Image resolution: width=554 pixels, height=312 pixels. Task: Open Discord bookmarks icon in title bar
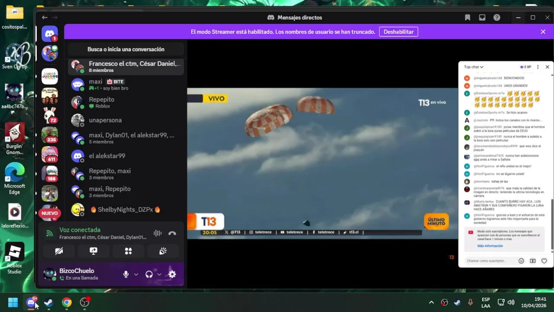pos(467,17)
